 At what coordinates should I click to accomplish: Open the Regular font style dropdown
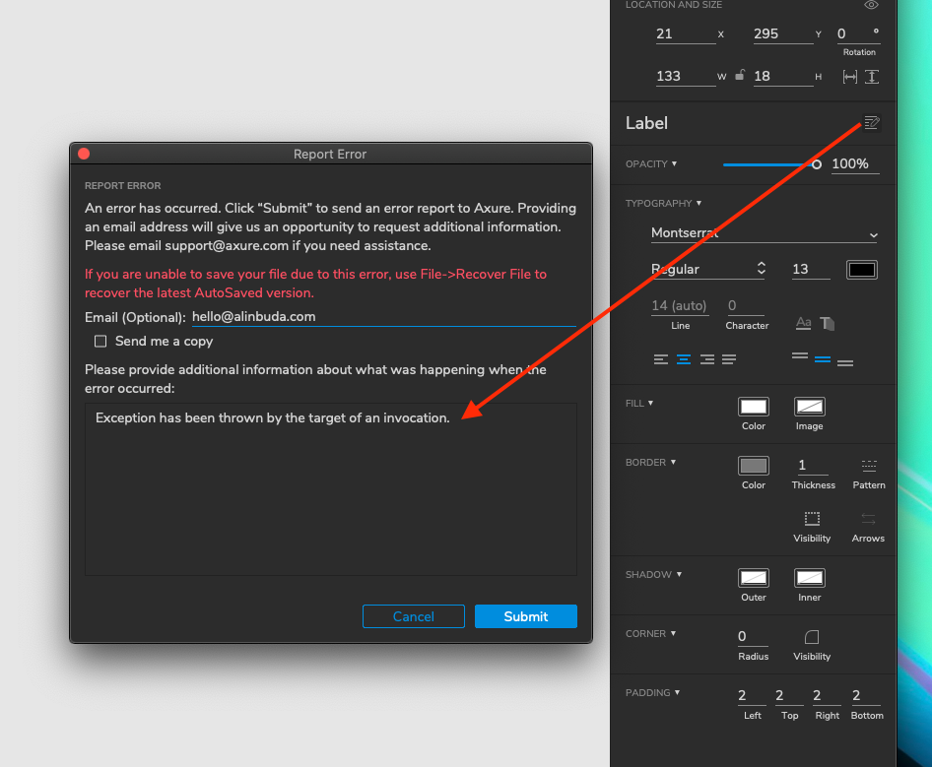coord(707,269)
